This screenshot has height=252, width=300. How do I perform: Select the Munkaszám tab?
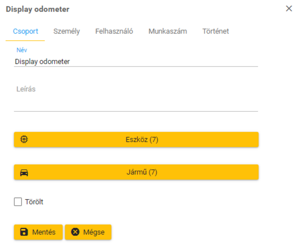[167, 31]
